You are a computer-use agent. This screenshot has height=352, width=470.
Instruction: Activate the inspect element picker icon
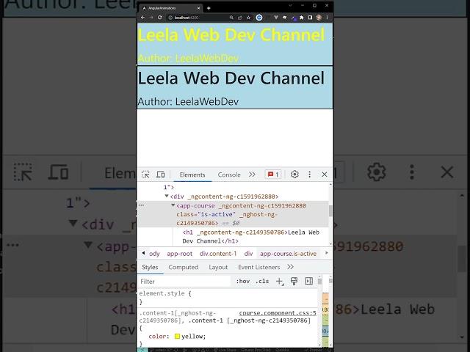[x=145, y=175]
